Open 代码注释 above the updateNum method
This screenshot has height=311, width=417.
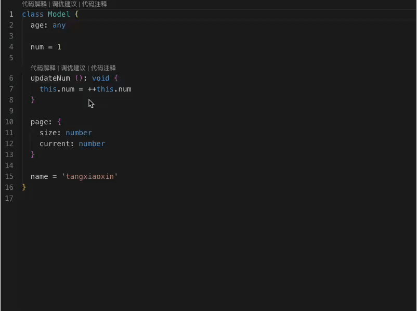[103, 68]
